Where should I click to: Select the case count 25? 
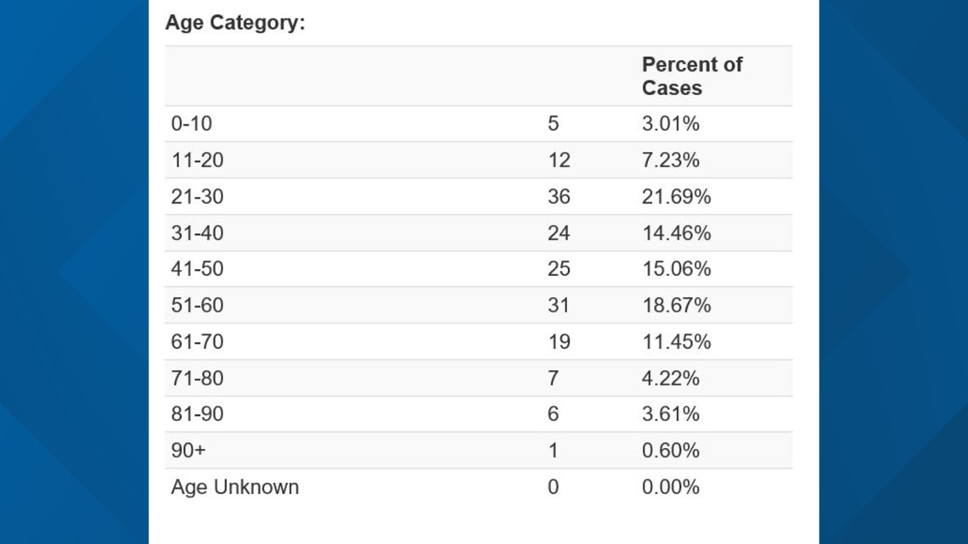tap(559, 268)
